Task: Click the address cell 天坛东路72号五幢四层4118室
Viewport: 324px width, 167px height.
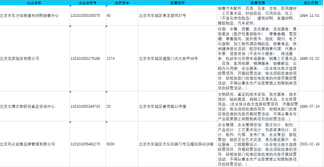Action: coord(176,144)
